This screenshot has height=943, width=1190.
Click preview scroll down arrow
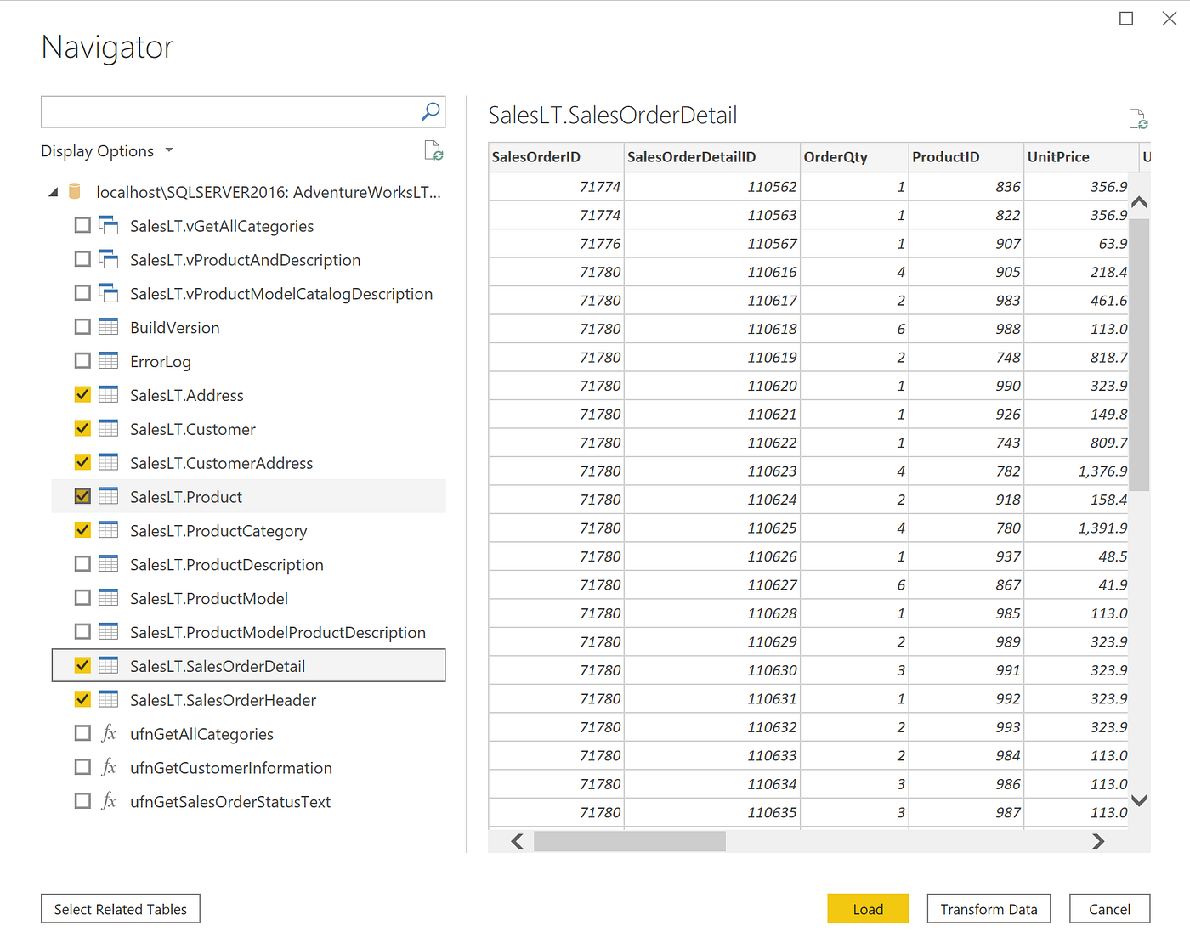1139,800
